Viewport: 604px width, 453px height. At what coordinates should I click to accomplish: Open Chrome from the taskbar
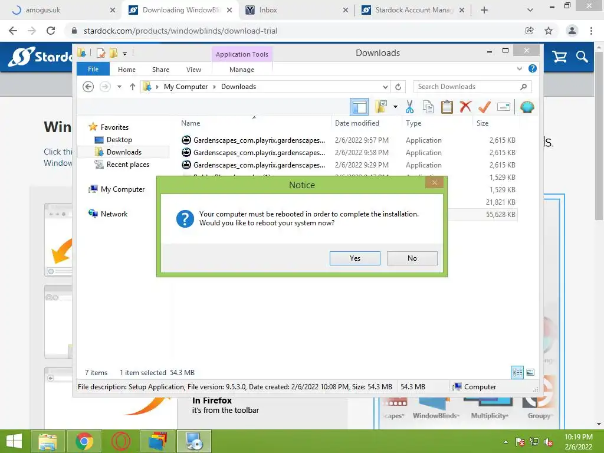[x=84, y=441]
